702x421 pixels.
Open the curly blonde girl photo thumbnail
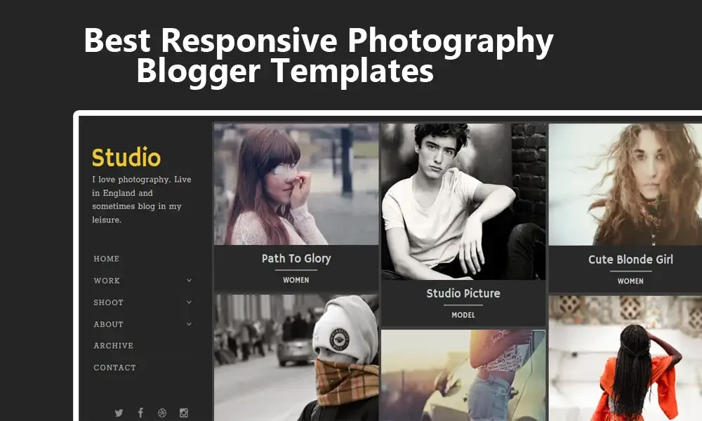pos(625,185)
